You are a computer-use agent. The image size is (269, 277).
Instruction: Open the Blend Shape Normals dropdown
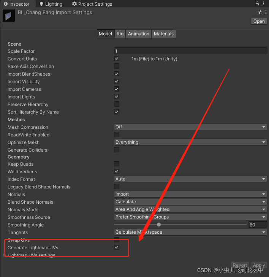tap(190, 202)
